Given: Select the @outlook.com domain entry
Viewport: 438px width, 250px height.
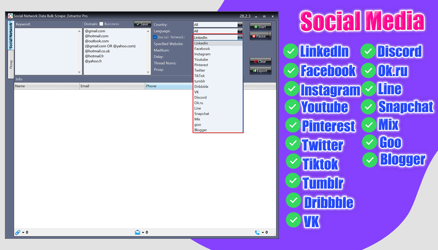Looking at the screenshot, I should click(x=97, y=41).
